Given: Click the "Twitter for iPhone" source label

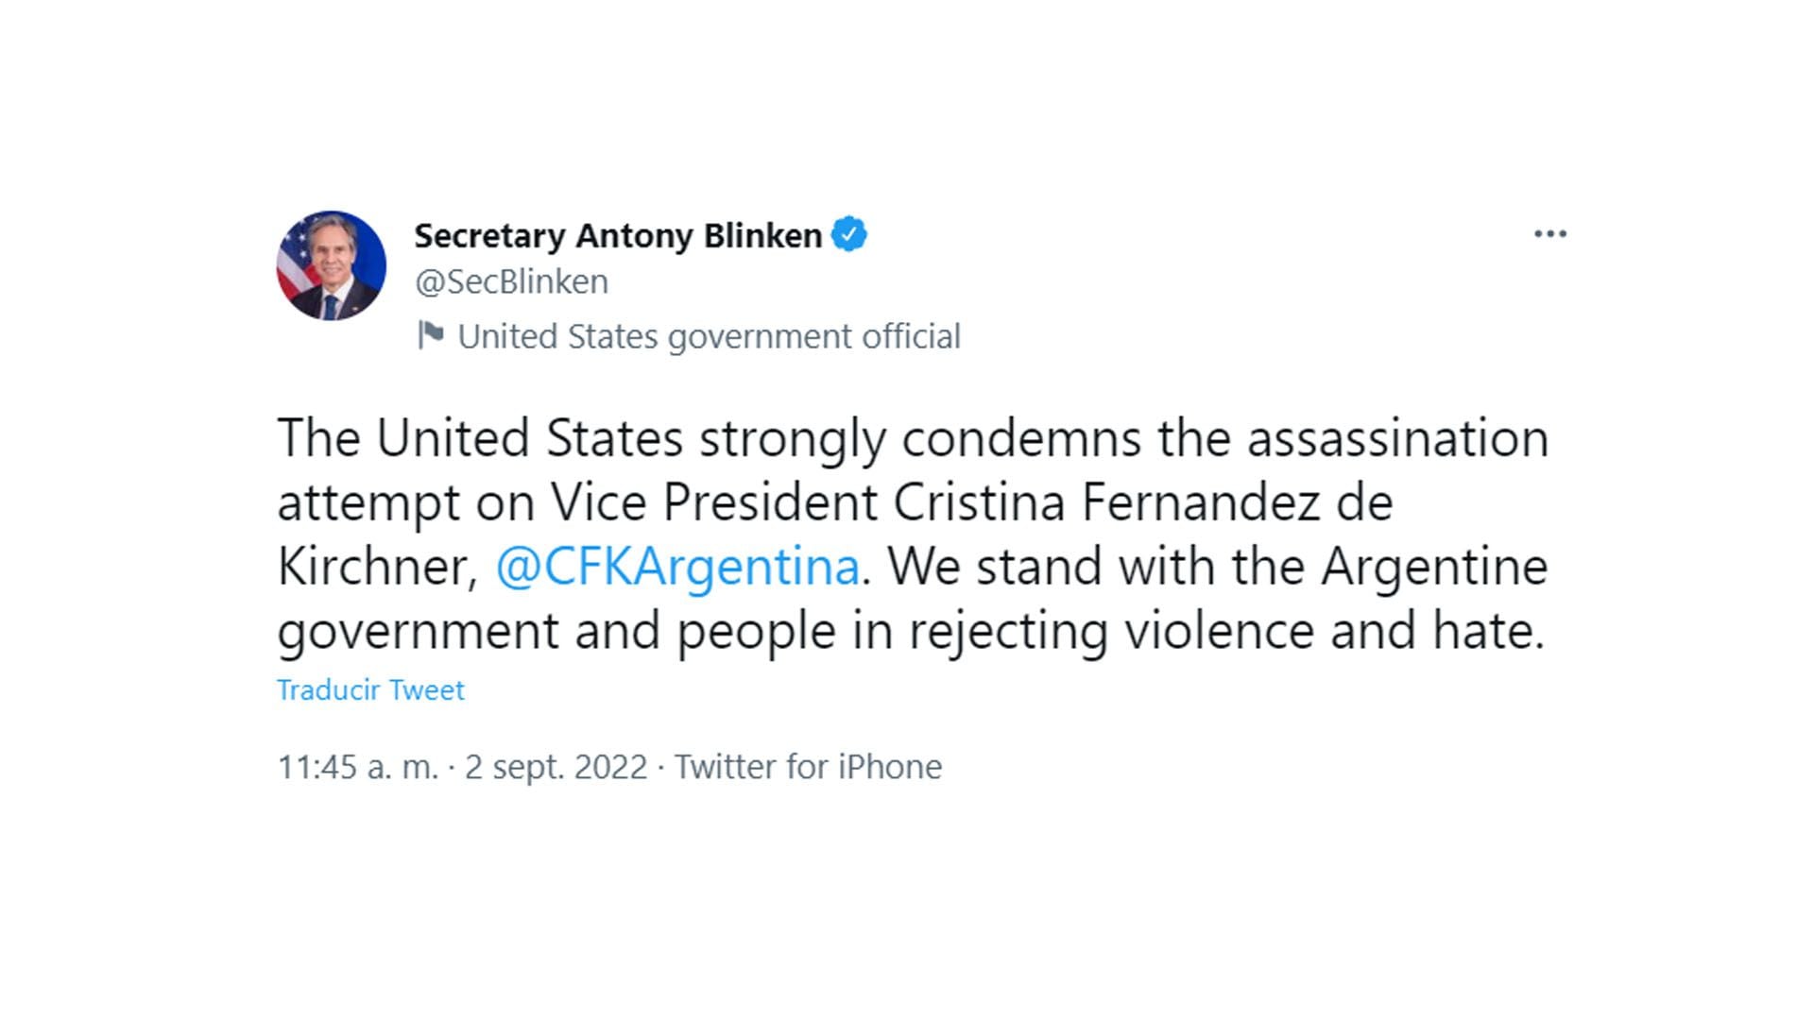Looking at the screenshot, I should (808, 767).
